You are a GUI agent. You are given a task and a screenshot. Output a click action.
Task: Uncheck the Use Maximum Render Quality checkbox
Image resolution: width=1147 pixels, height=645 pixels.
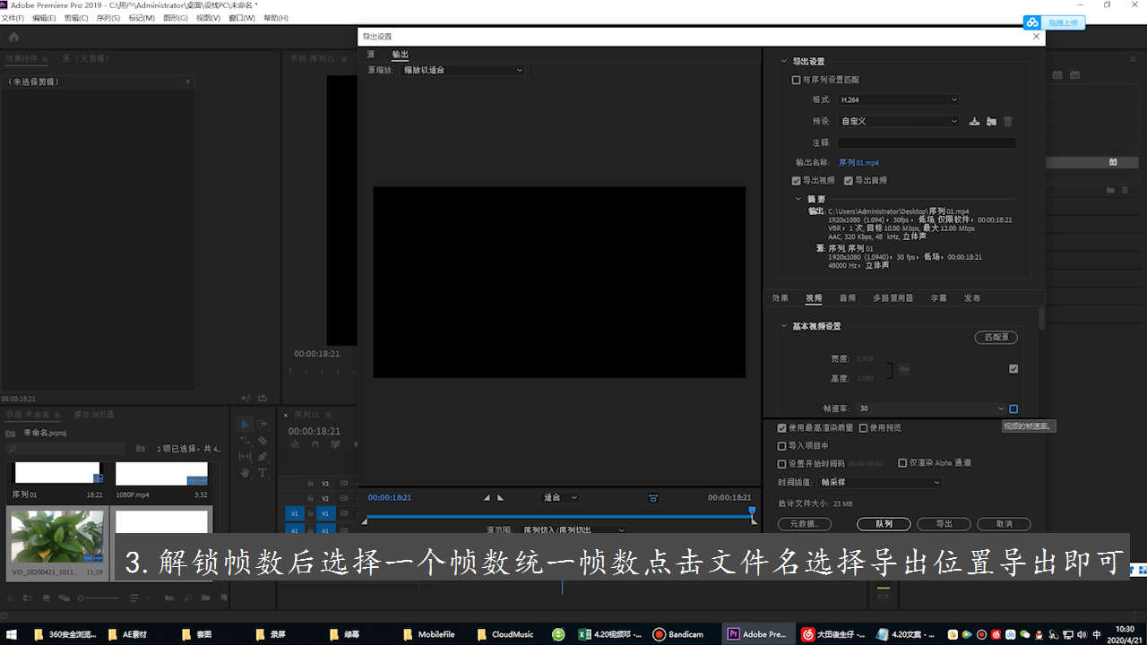[781, 428]
